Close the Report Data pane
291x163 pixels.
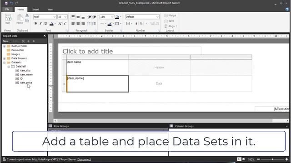[x=45, y=36]
